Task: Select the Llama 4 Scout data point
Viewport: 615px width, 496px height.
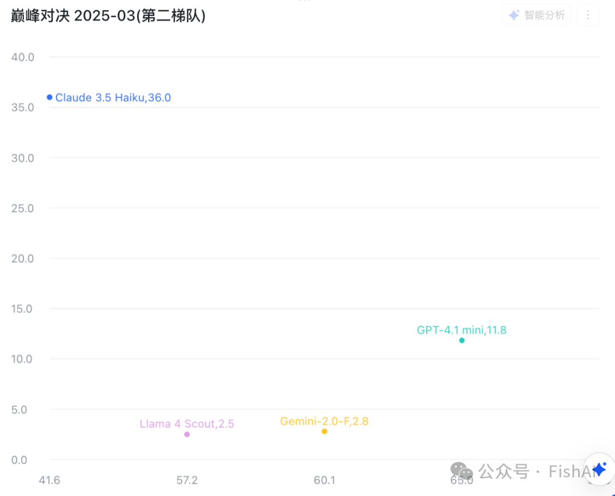Action: tap(187, 434)
